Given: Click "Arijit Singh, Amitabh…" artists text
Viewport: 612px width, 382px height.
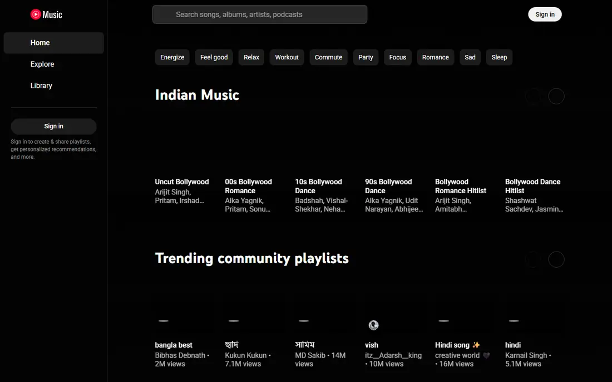Looking at the screenshot, I should point(453,205).
